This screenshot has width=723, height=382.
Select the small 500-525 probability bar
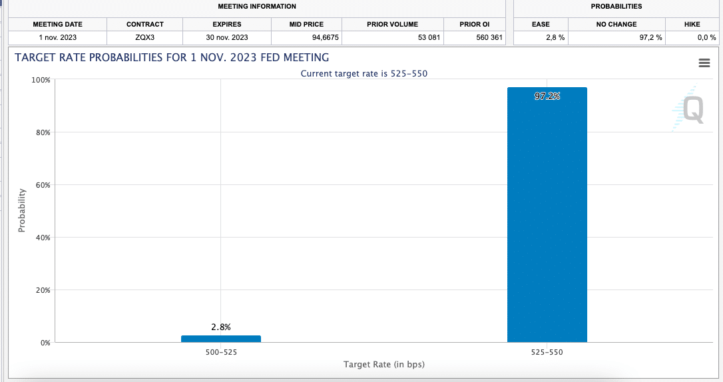point(220,339)
